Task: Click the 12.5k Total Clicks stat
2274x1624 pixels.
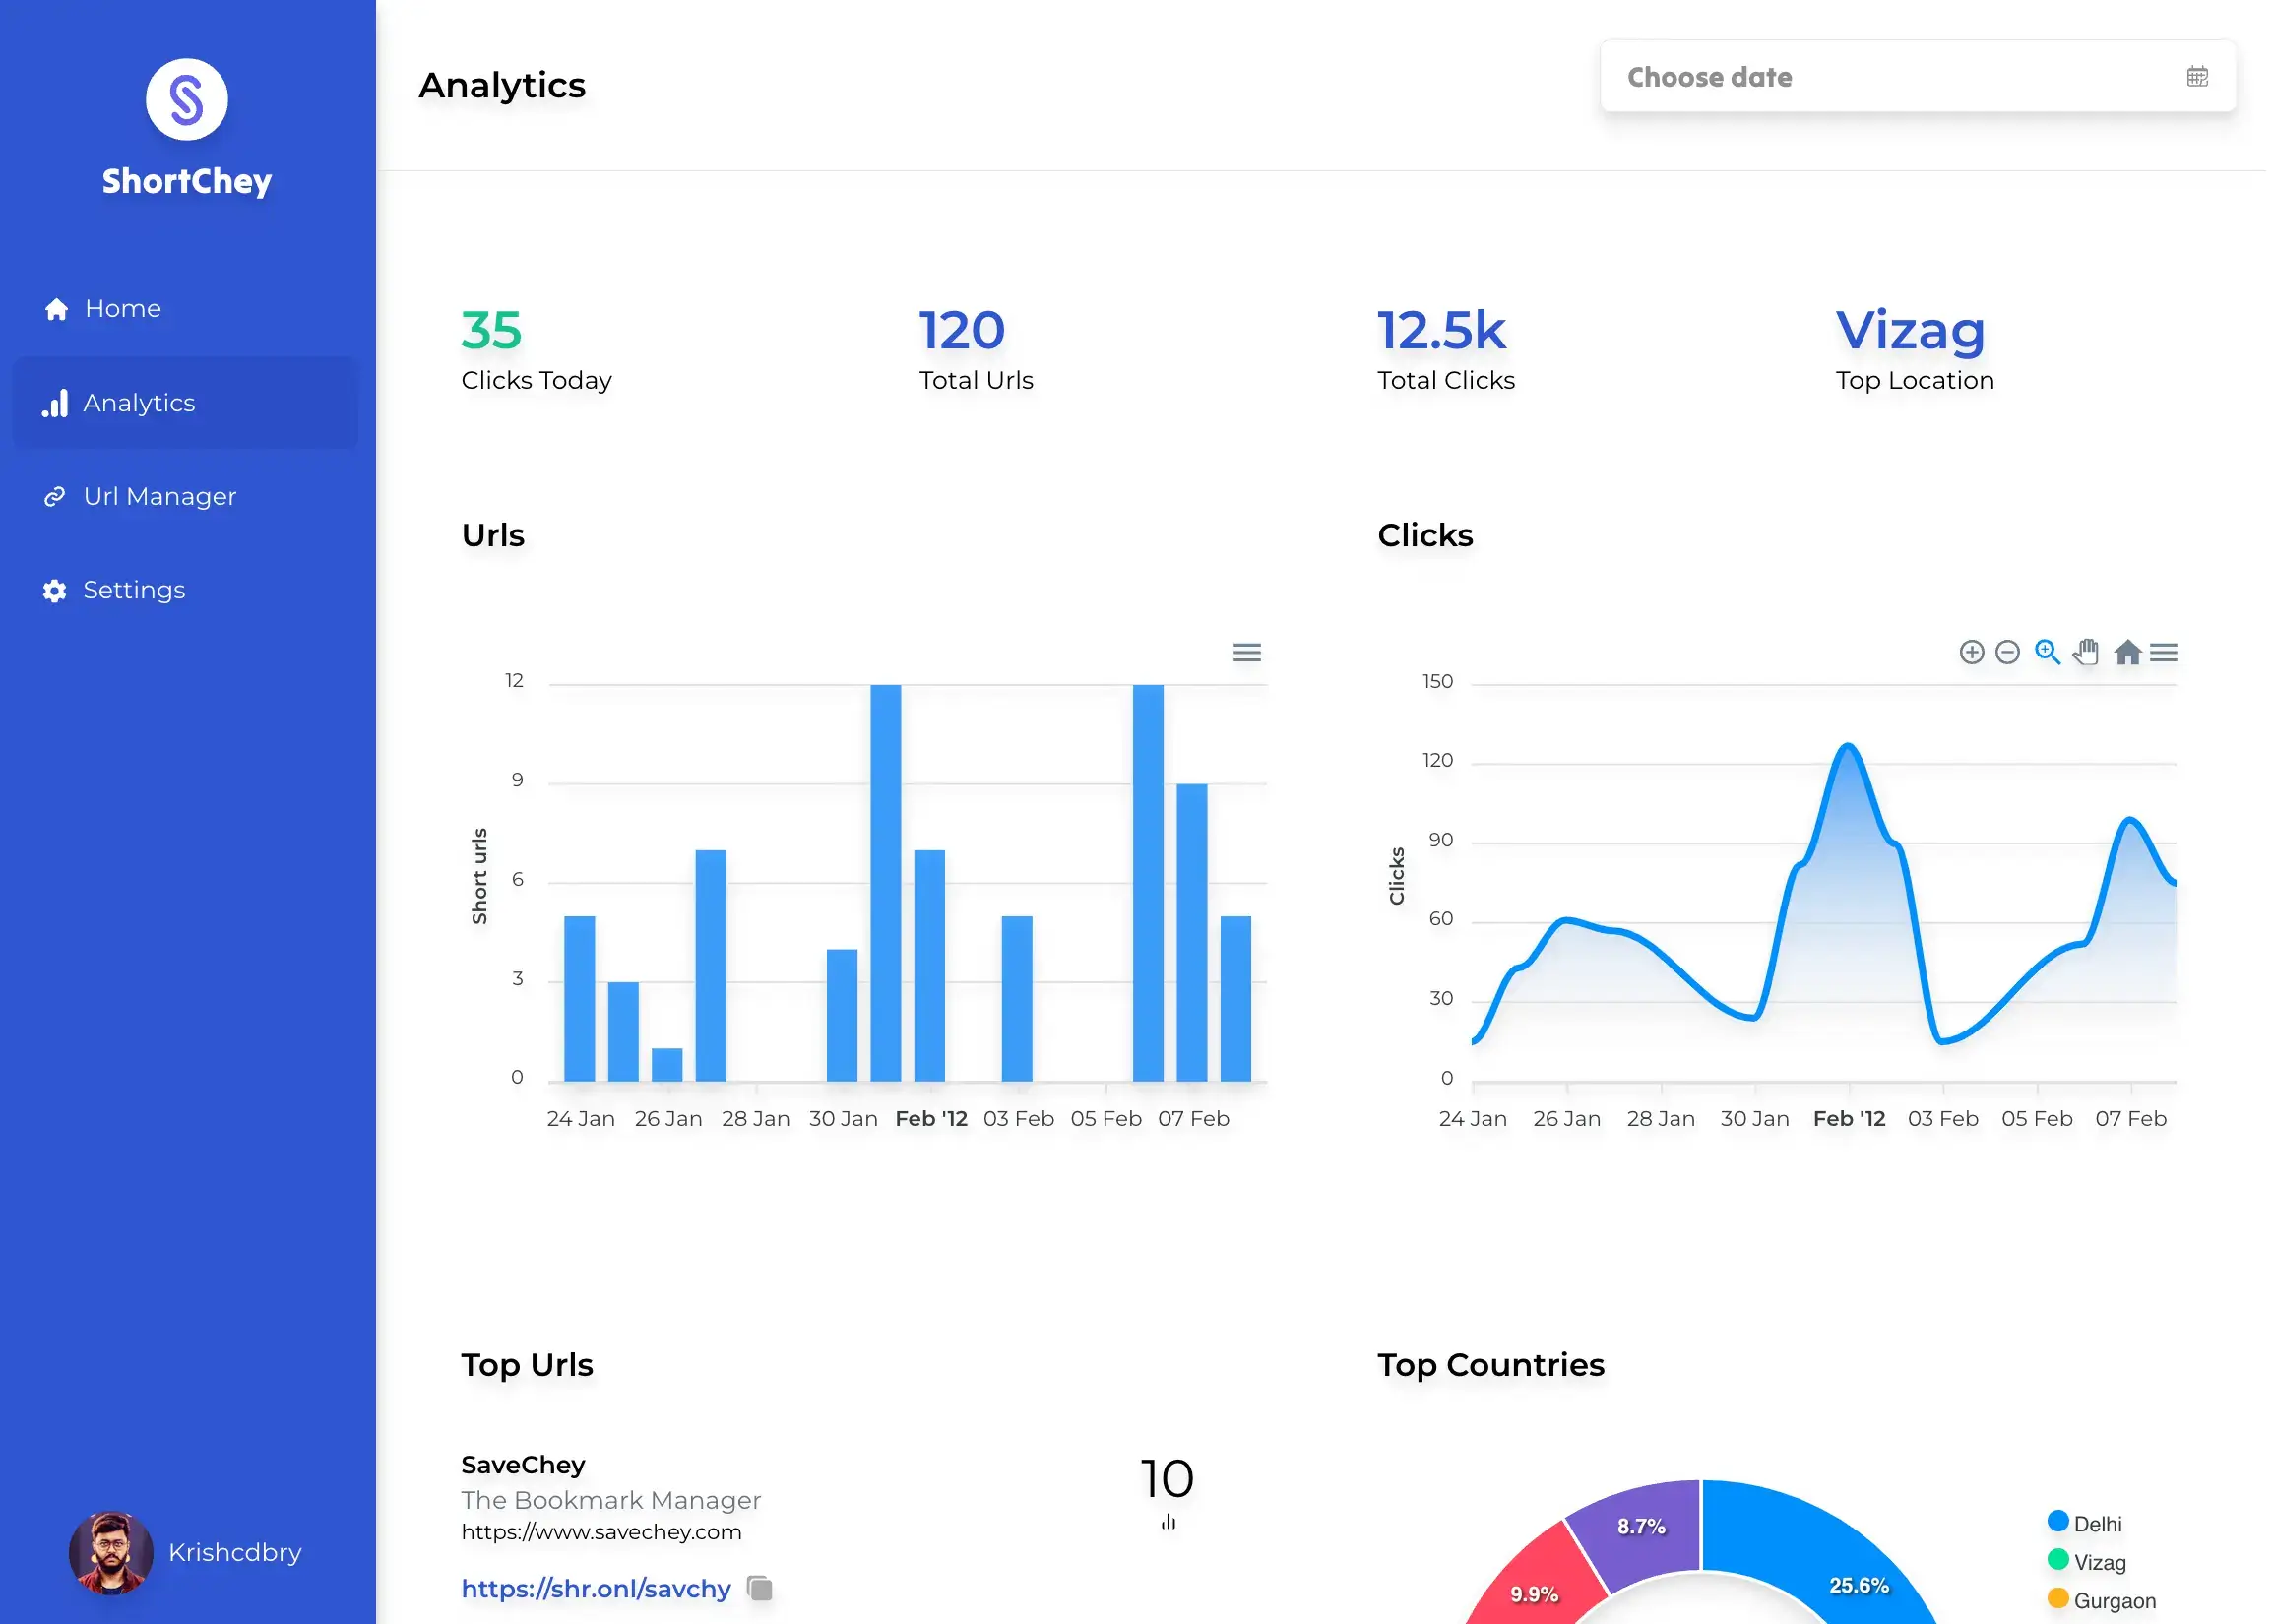Action: click(x=1445, y=349)
